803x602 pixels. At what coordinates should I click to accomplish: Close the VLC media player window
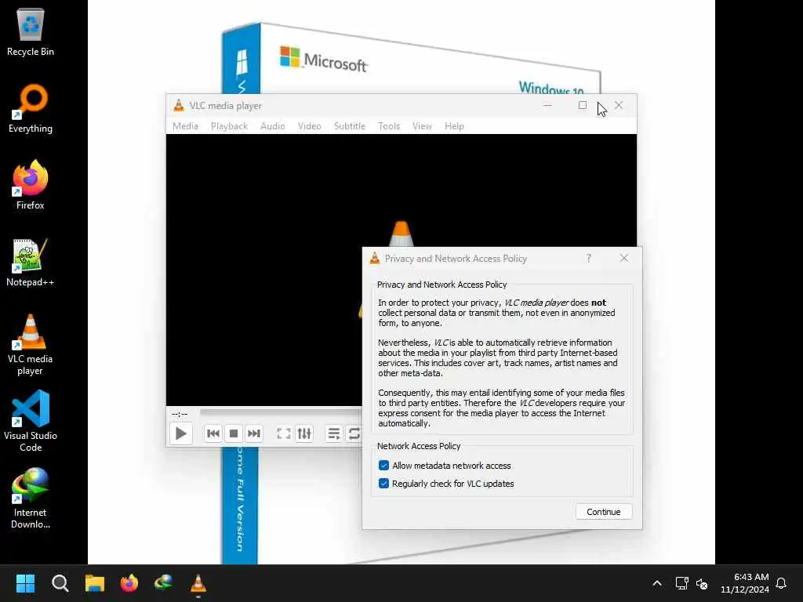tap(619, 106)
